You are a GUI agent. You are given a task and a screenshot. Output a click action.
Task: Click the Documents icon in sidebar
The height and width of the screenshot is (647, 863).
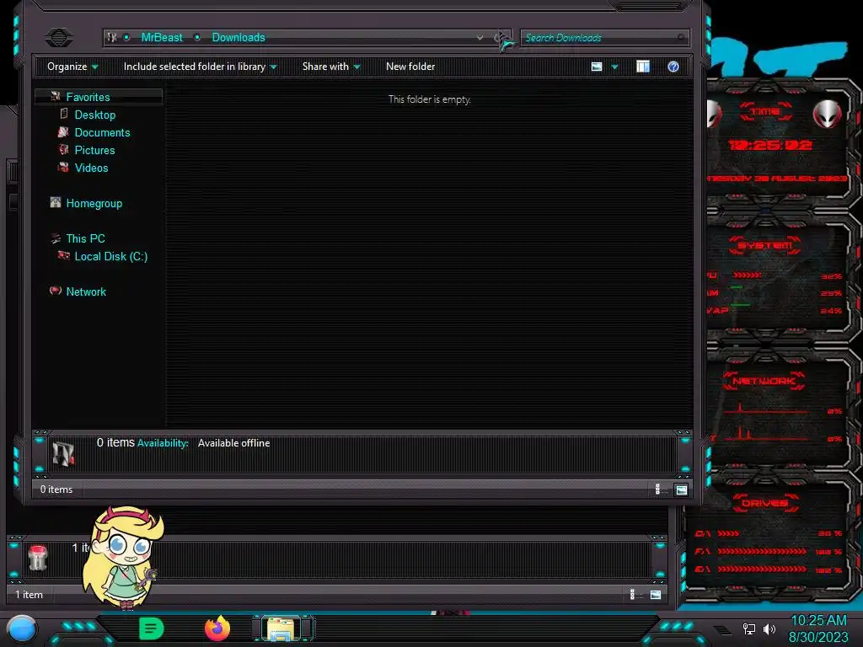(63, 132)
